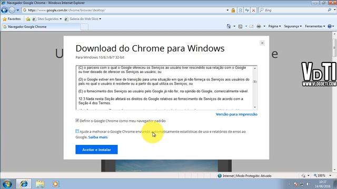The height and width of the screenshot is (189, 337).
Task: Open the network connection tray icon
Action: pyautogui.click(x=302, y=184)
